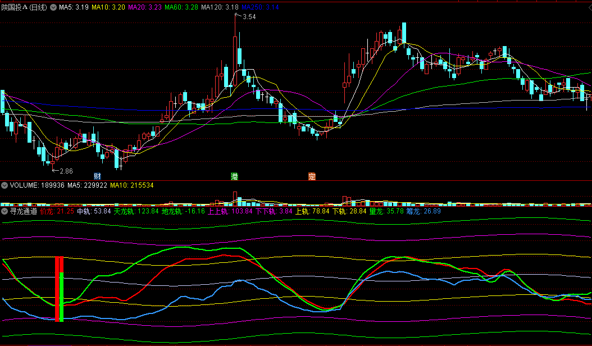Screen dimensions: 592x346
Task: Select the volume MA5: 229922 label
Action: [87, 185]
